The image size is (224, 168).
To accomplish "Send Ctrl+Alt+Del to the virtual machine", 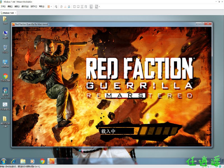I will point(56,6).
